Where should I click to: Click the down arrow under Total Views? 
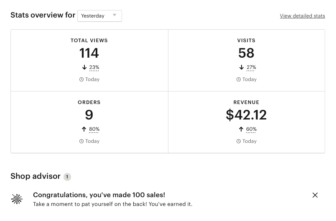point(84,67)
